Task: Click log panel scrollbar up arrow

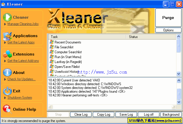Action: (179, 80)
